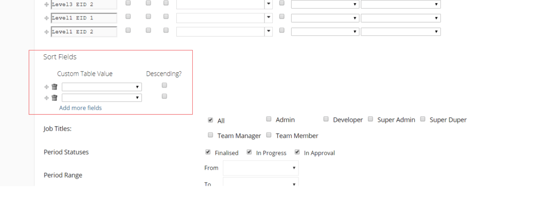Viewport: 550px width, 220px height.
Task: Click the move handle of second sort field
Action: coord(46,98)
